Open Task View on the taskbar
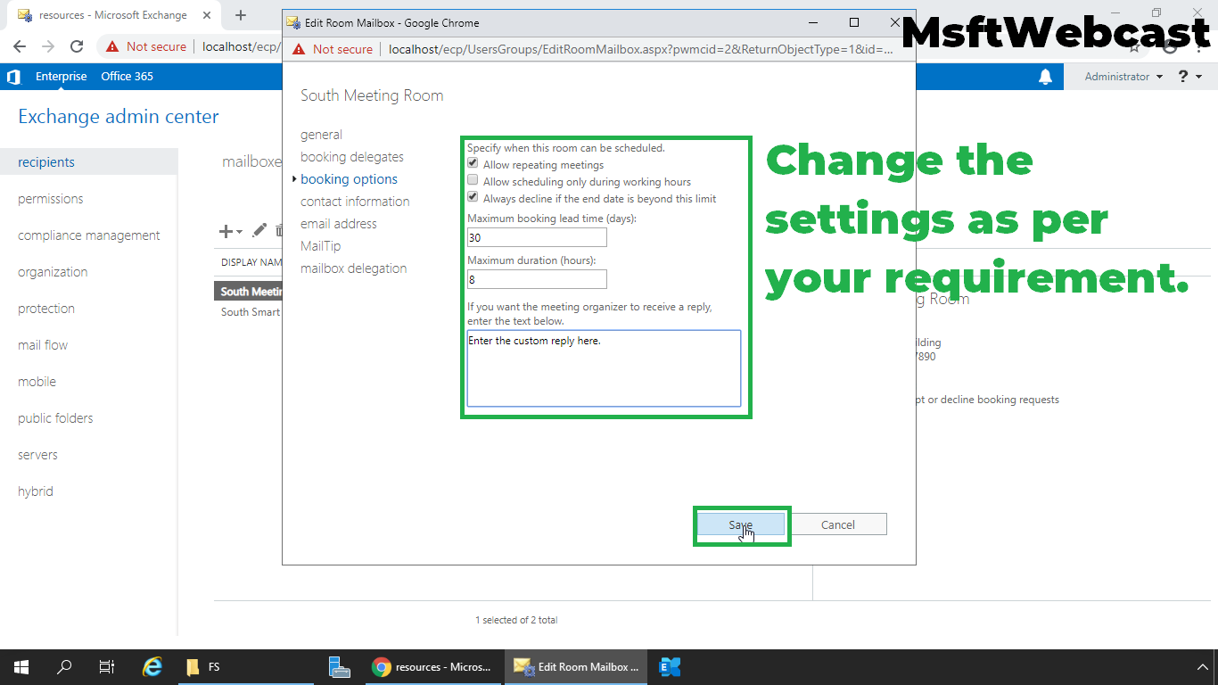Screen dimensions: 1218x685 click(x=107, y=666)
